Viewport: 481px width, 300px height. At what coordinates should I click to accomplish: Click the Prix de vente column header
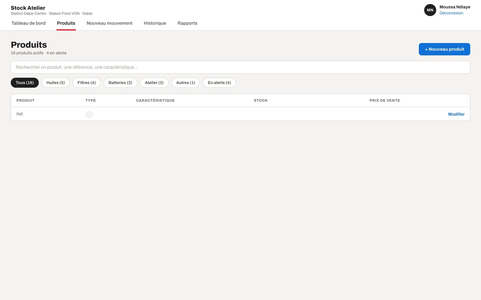pos(385,101)
